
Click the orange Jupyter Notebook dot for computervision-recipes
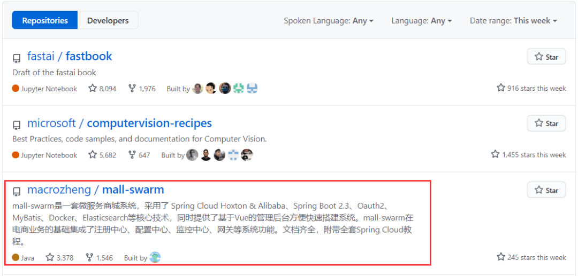(x=16, y=155)
